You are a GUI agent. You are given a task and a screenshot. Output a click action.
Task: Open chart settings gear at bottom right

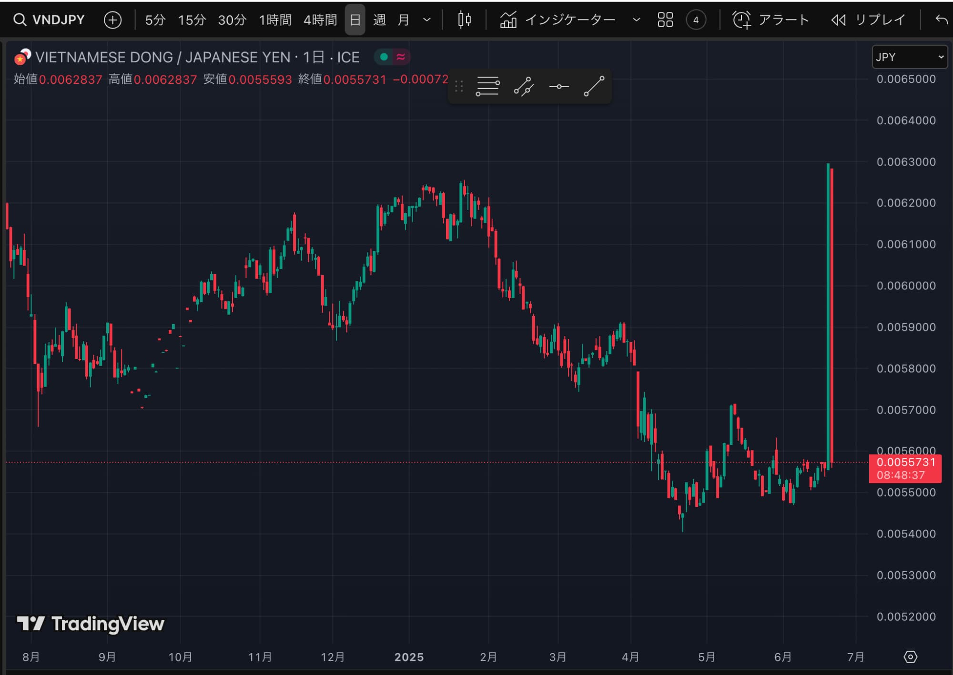coord(910,657)
